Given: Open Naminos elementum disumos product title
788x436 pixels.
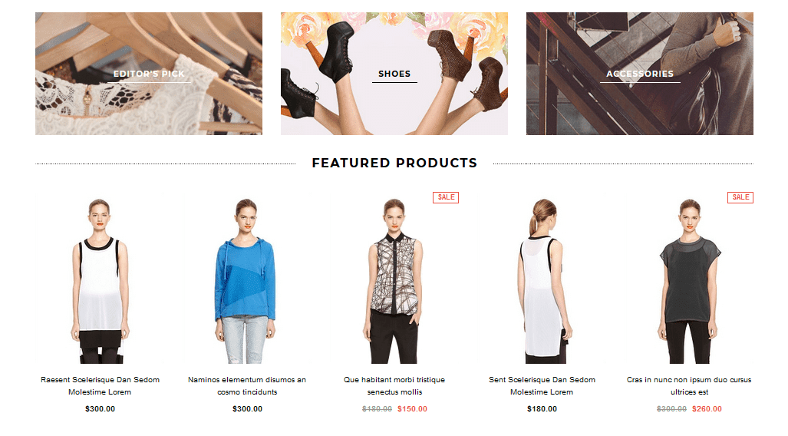Looking at the screenshot, I should (x=247, y=385).
